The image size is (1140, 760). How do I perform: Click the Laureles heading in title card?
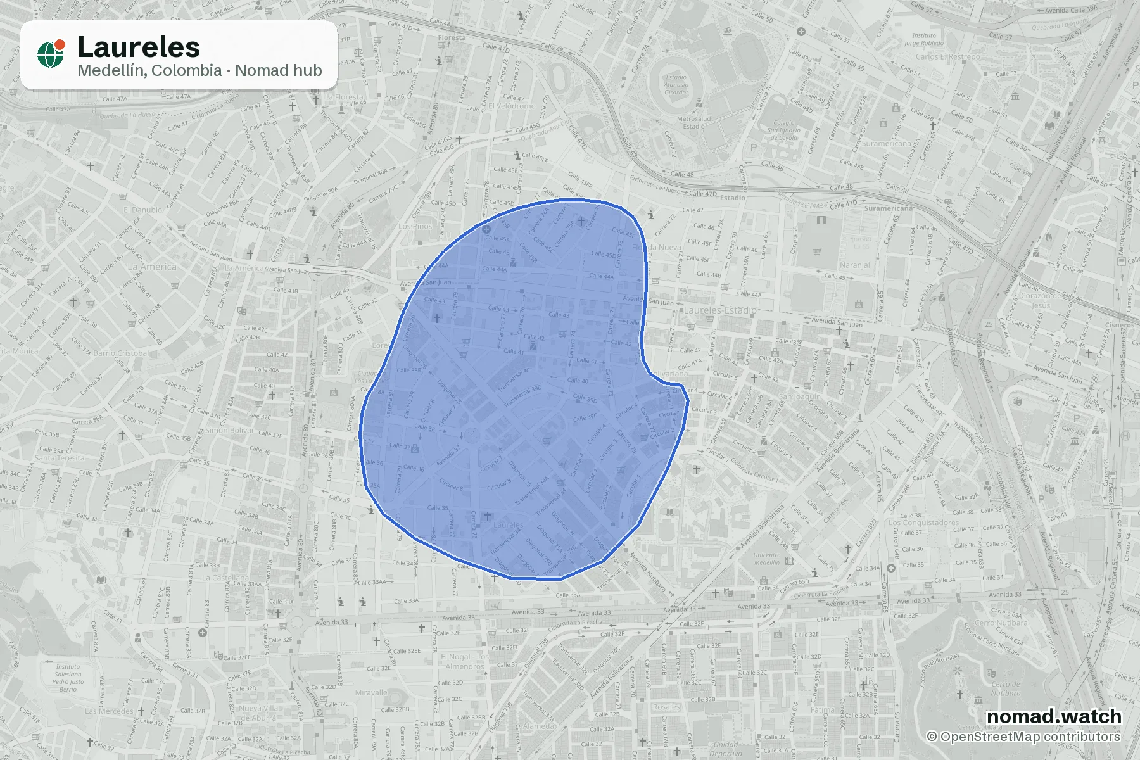(139, 47)
